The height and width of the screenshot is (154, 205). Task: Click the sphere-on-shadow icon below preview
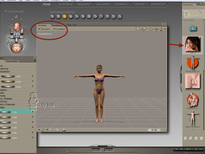point(64,130)
